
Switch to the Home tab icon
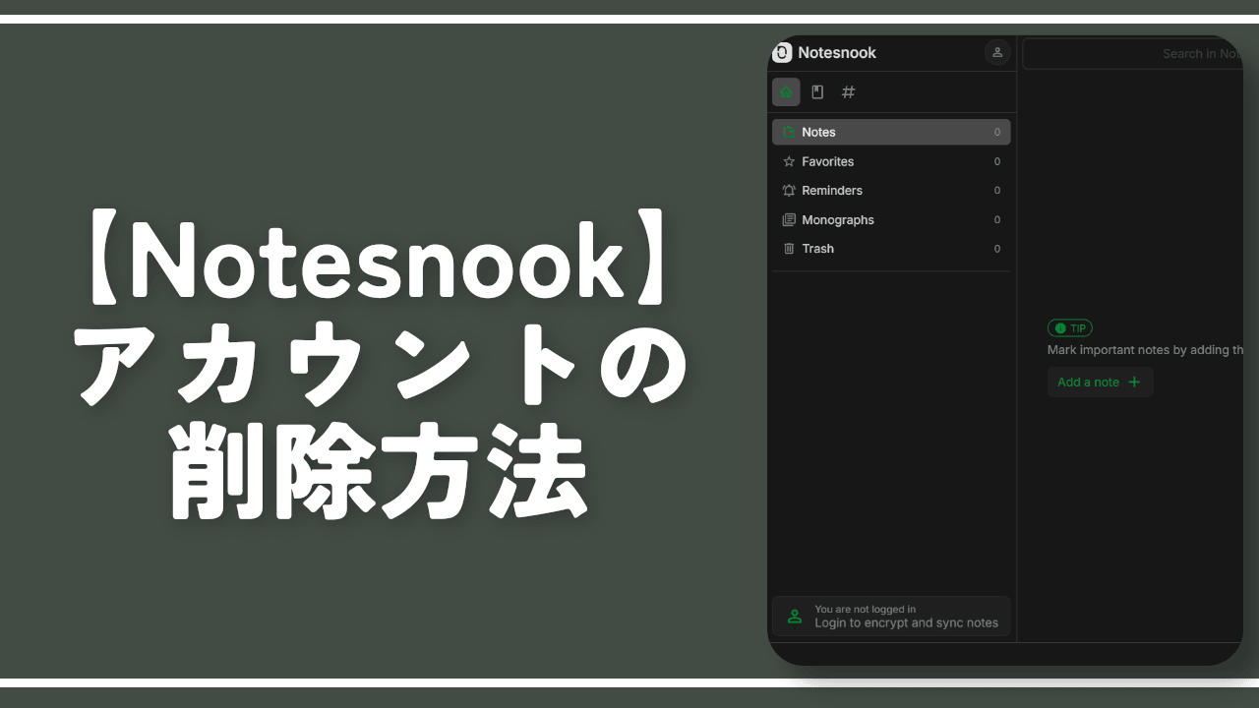click(x=786, y=92)
